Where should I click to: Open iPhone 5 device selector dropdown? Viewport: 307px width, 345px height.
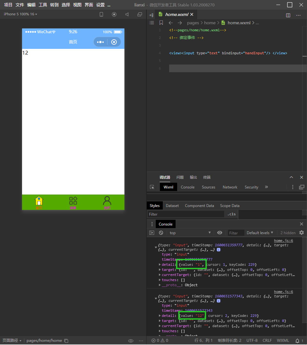tap(20, 14)
